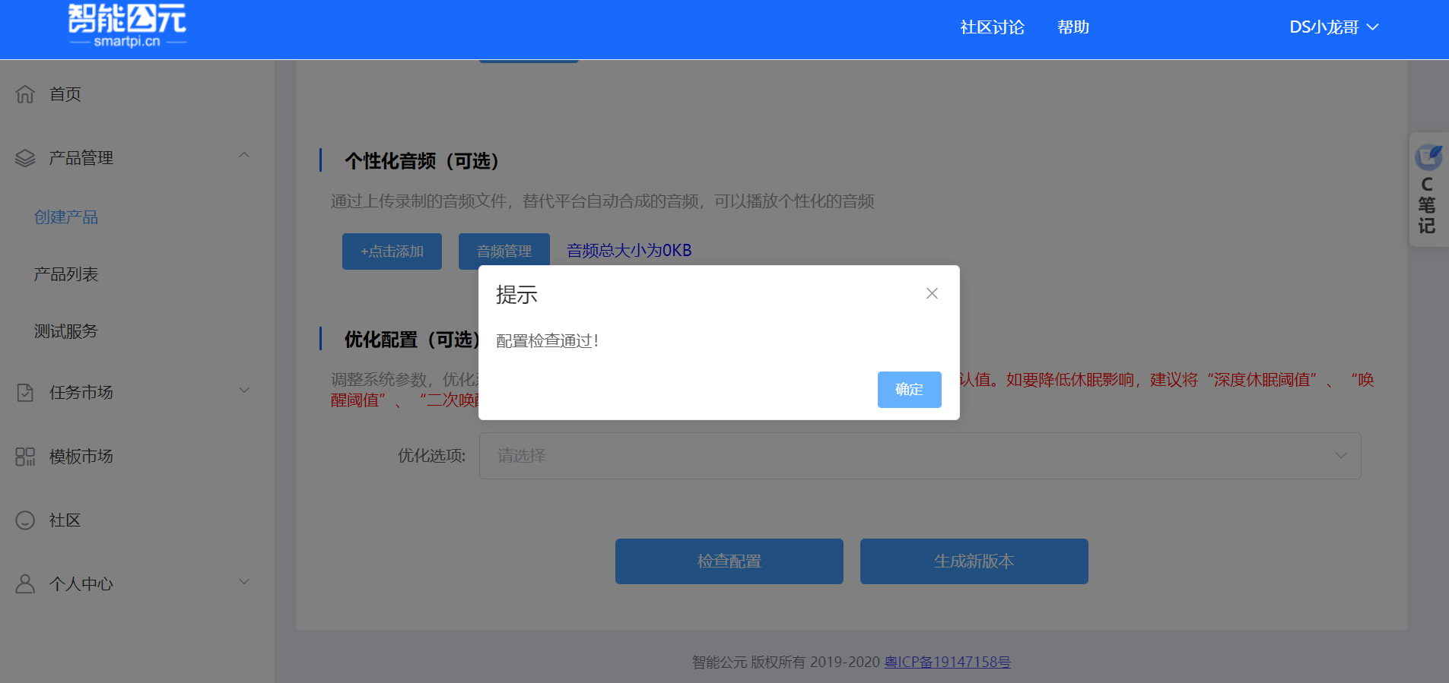Go to 首页 in the sidebar
The image size is (1449, 683).
[65, 94]
